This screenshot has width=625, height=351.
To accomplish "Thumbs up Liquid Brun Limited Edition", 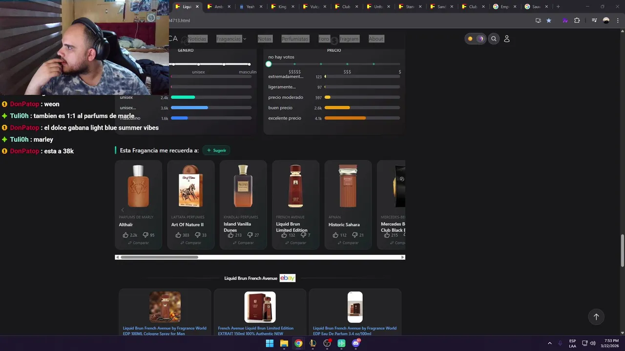I will click(284, 235).
